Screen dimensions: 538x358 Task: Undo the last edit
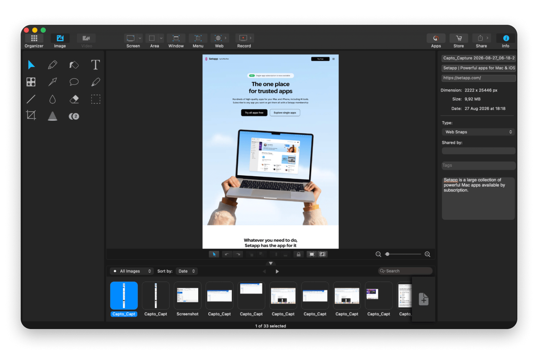(x=227, y=255)
